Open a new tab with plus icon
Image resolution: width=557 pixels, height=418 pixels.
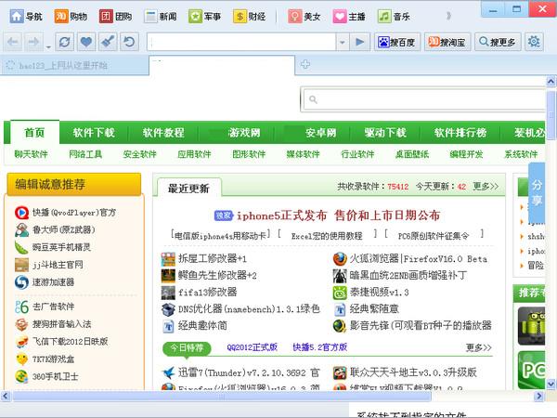point(305,64)
